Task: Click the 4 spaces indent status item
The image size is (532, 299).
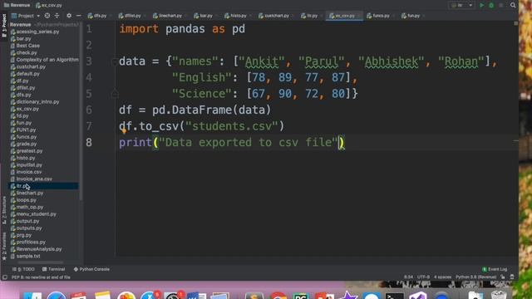Action: (x=442, y=277)
